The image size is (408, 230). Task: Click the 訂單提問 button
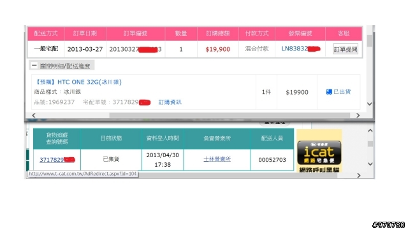346,49
